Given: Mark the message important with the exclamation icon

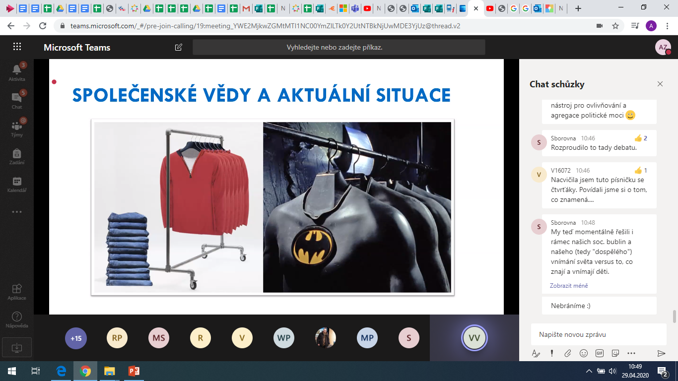Looking at the screenshot, I should point(552,353).
